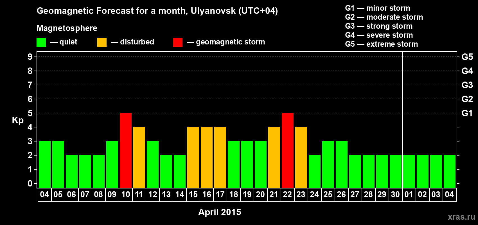Click the date label 01
The width and height of the screenshot is (478, 225).
tap(409, 195)
